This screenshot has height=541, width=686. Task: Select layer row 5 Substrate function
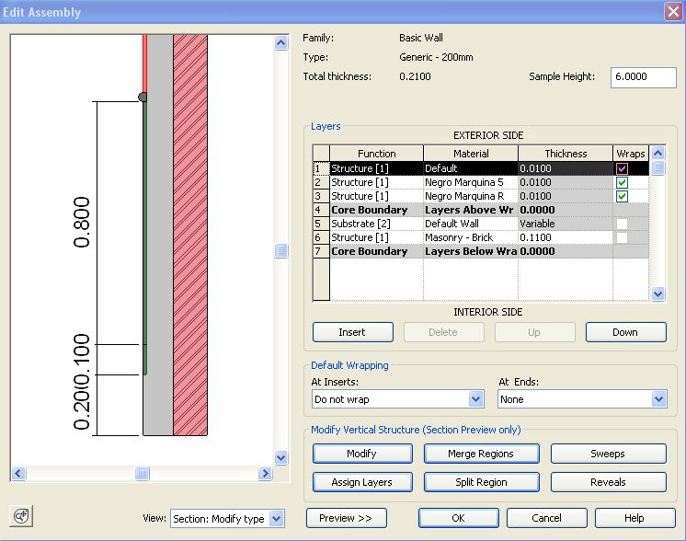pyautogui.click(x=376, y=224)
